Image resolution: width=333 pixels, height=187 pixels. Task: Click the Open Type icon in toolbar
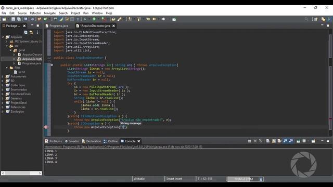(113, 19)
